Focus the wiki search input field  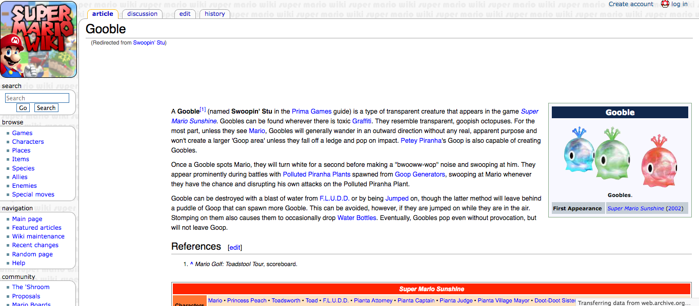tap(37, 98)
